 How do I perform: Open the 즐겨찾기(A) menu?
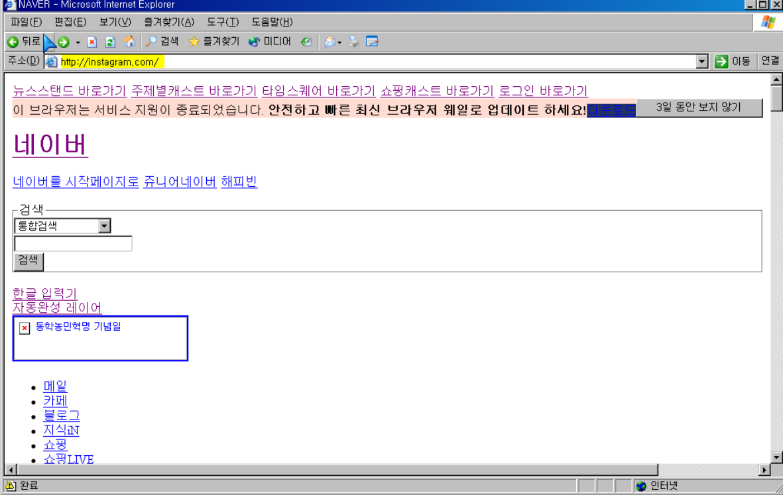169,22
